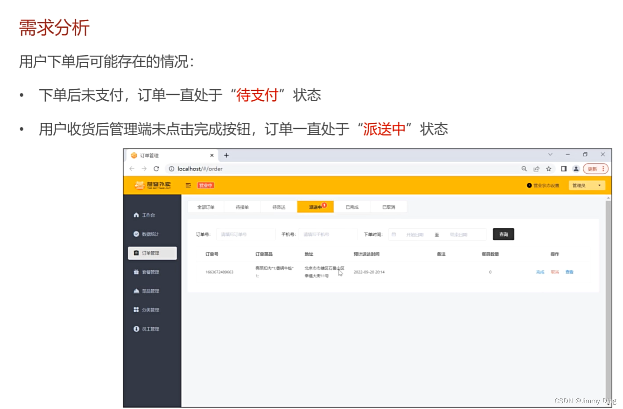Viewport: 623px width, 409px height.
Task: Open 工作台 in the sidebar
Action: click(152, 215)
